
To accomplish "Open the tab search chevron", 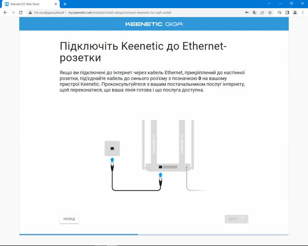I will tap(269, 4).
